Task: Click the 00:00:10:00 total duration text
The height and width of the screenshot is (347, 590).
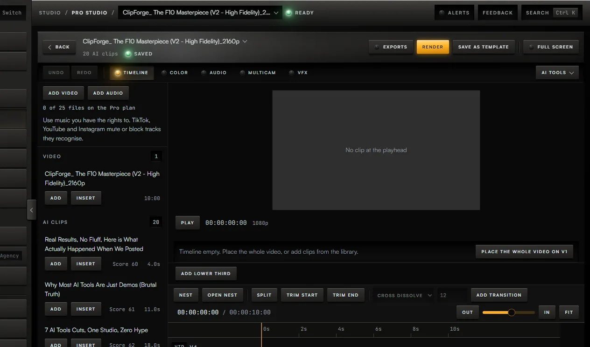Action: click(x=250, y=312)
